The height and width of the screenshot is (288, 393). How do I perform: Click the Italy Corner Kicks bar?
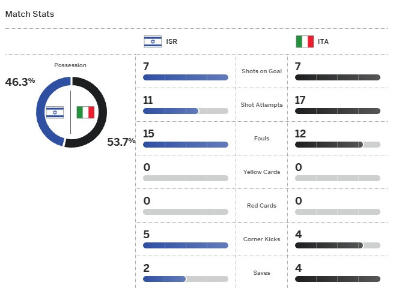[338, 245]
